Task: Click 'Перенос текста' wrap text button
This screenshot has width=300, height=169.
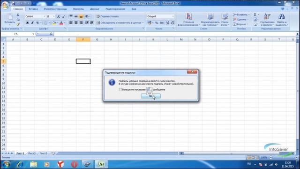Action: 107,16
